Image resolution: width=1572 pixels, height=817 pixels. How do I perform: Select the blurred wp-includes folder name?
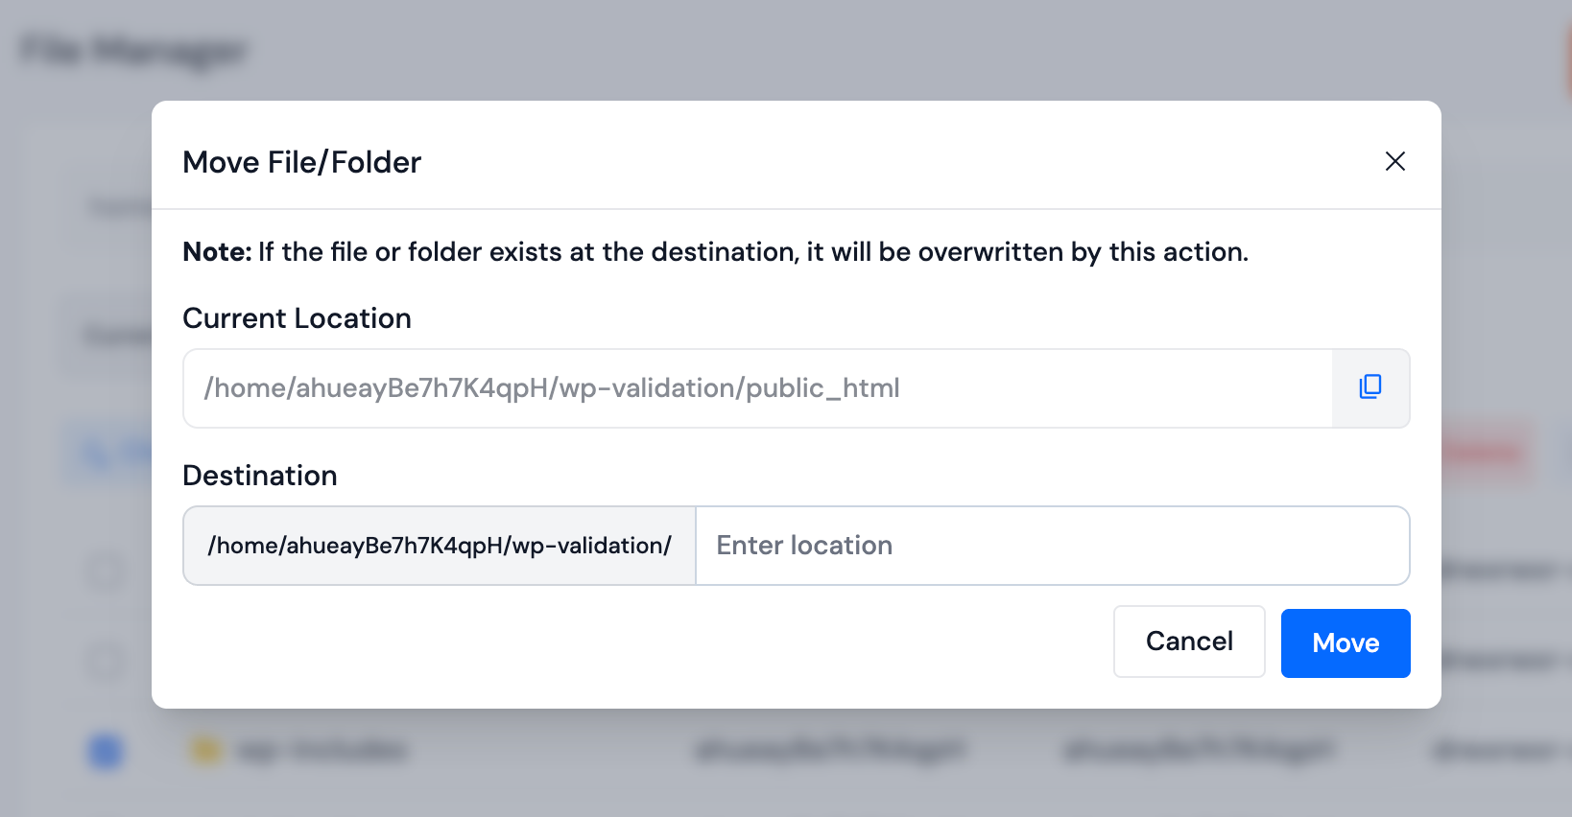[x=322, y=750]
